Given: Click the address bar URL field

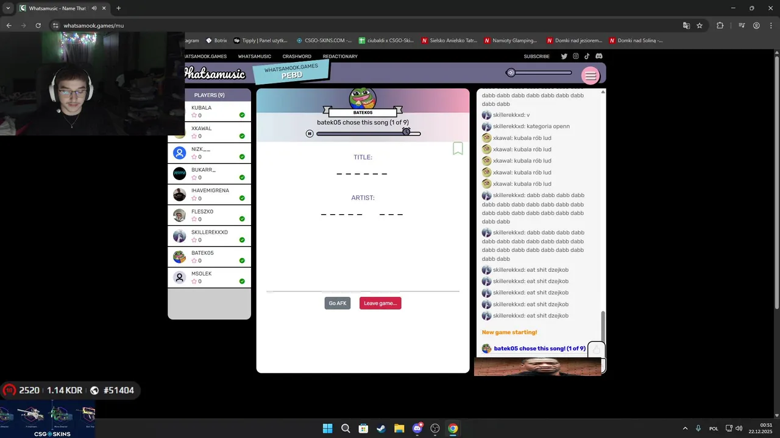Looking at the screenshot, I should coord(366,26).
